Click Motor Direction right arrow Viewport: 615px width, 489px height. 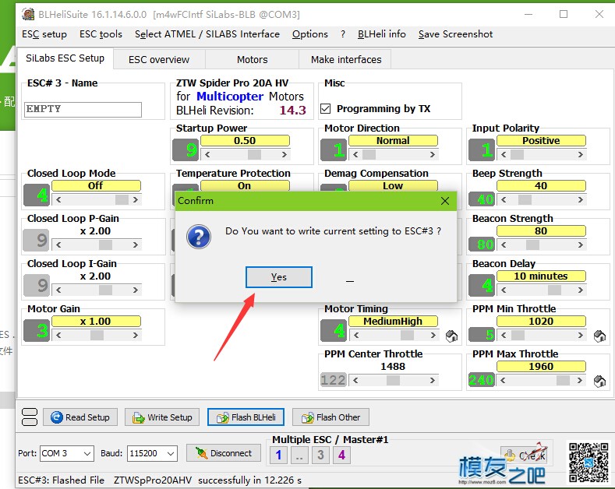click(433, 155)
